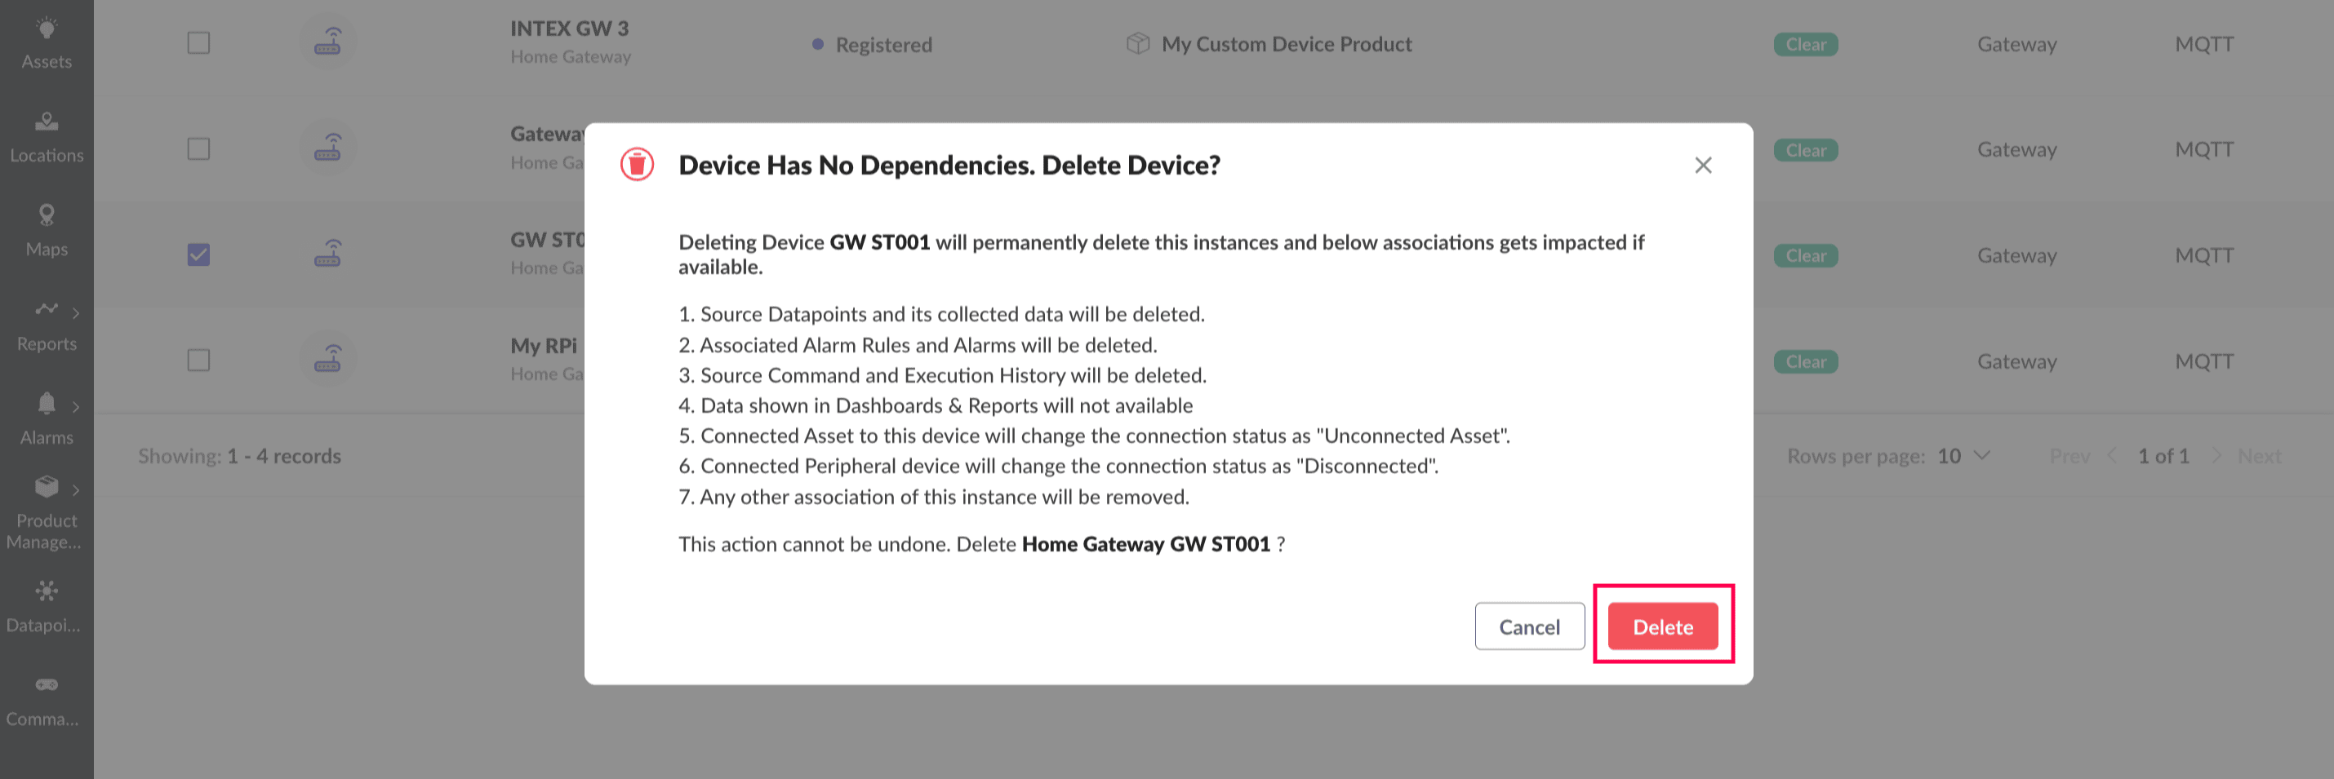Viewport: 2334px width, 779px height.
Task: Go to Next page of records
Action: point(2259,456)
